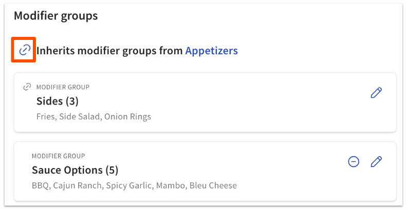Select the Sides (3) group title
The image size is (406, 211).
point(57,101)
